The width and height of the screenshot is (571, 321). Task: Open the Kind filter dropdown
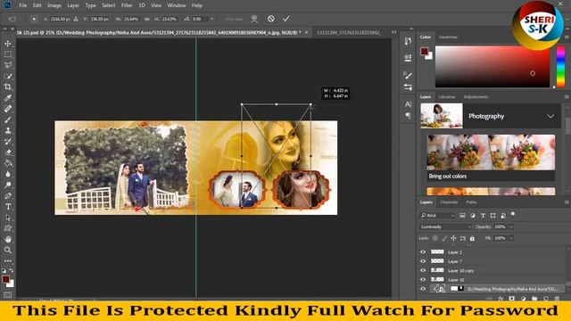tap(437, 216)
